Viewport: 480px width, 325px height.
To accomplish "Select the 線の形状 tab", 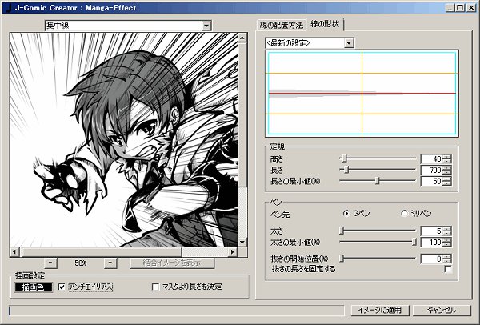I will (325, 24).
